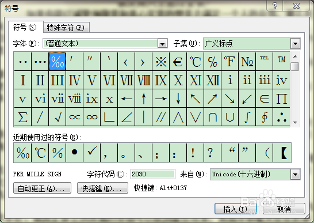314x223 pixels.
Task: Select the right arrow → symbol
Action: (160, 99)
